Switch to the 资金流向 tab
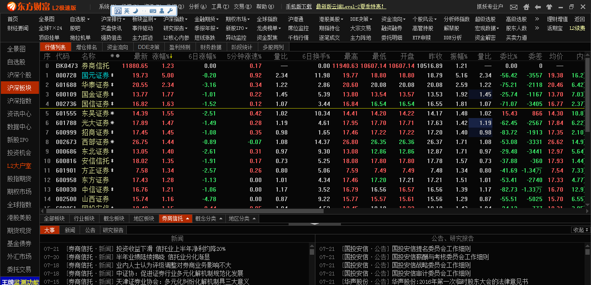This screenshot has width=591, height=285. click(x=118, y=47)
